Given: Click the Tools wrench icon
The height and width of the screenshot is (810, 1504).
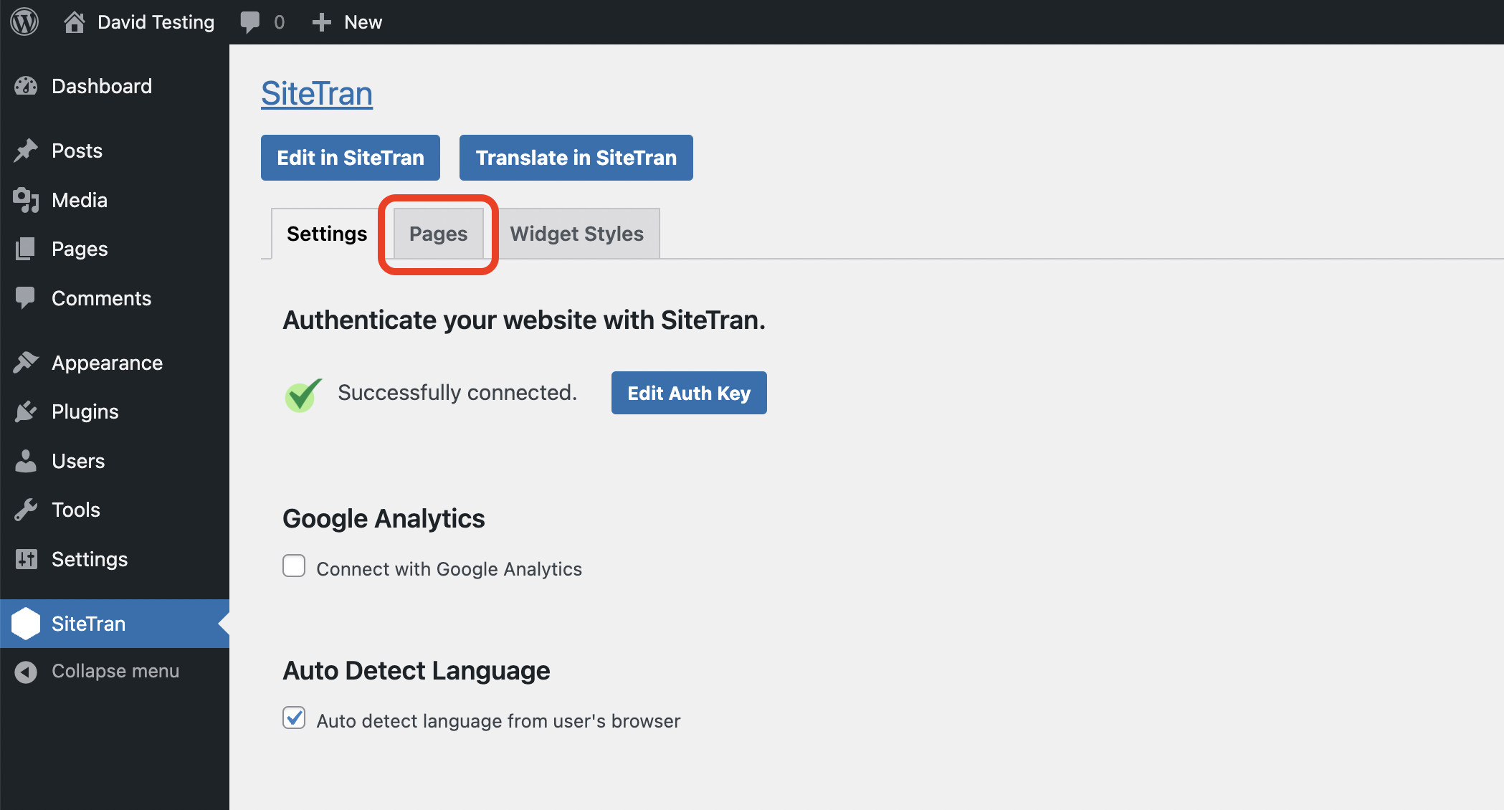Looking at the screenshot, I should [x=26, y=510].
